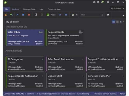Click Request Quote Automation link in source card
The height and width of the screenshot is (96, 129).
[x=68, y=36]
